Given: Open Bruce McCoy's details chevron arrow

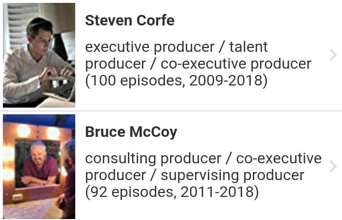Looking at the screenshot, I should (x=333, y=167).
